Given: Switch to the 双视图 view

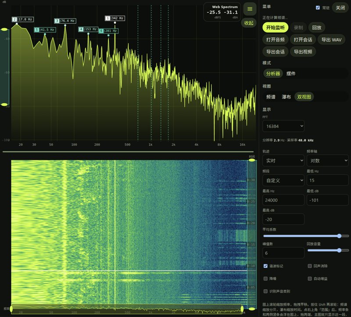Looking at the screenshot, I should click(304, 97).
